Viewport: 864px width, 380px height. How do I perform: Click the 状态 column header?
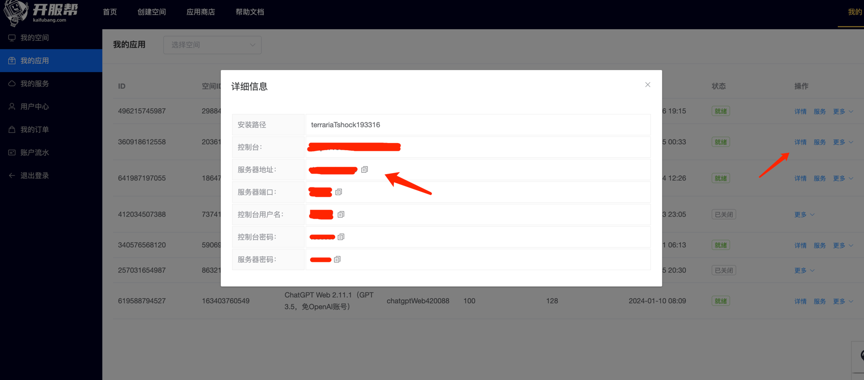point(718,86)
